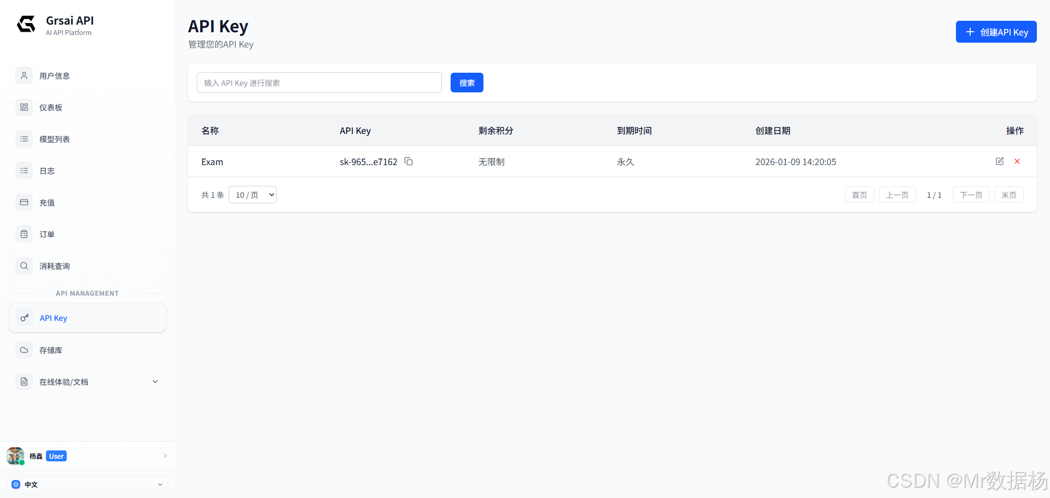Screen dimensions: 1050x498
Task: Go to 首页 pagination button
Action: [x=860, y=195]
